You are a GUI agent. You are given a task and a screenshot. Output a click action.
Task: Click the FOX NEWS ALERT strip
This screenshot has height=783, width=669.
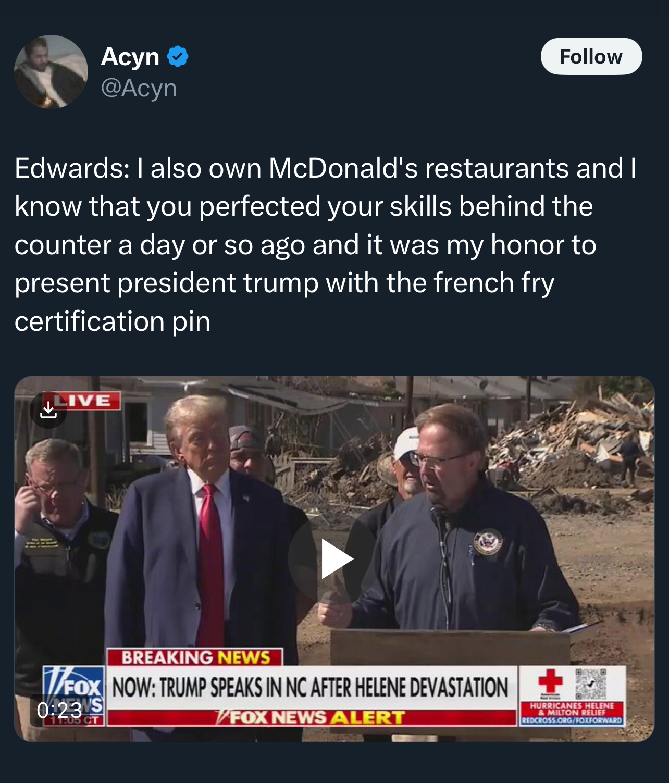point(312,718)
